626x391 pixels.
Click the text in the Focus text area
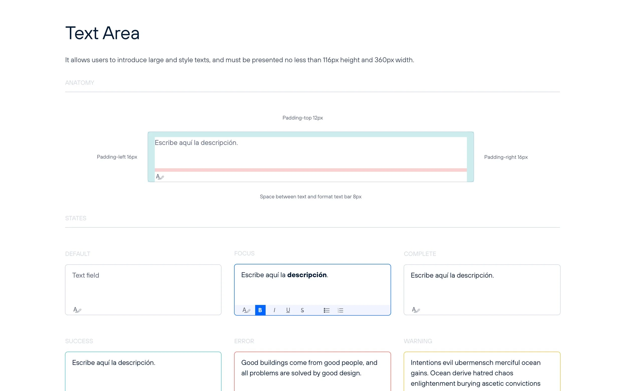tap(263, 275)
